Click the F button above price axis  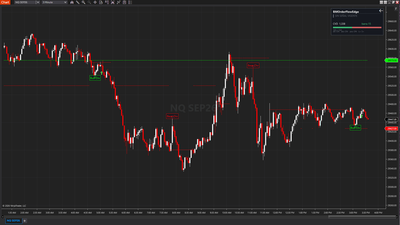click(x=396, y=9)
